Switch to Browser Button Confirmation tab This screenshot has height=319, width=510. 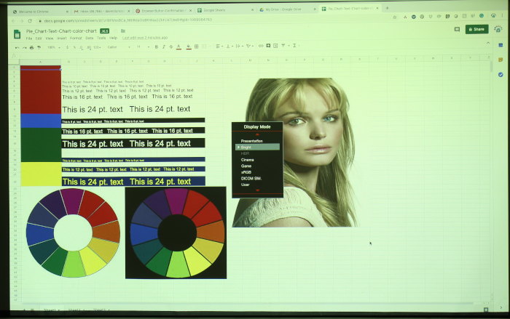[x=164, y=11]
